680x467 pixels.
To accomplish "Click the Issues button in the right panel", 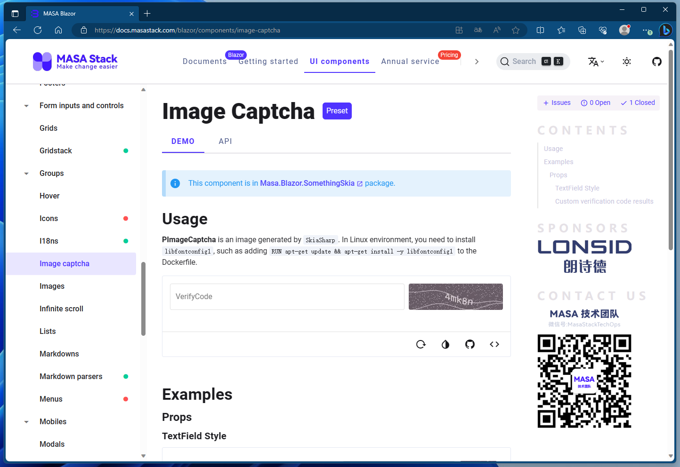I will [x=556, y=103].
